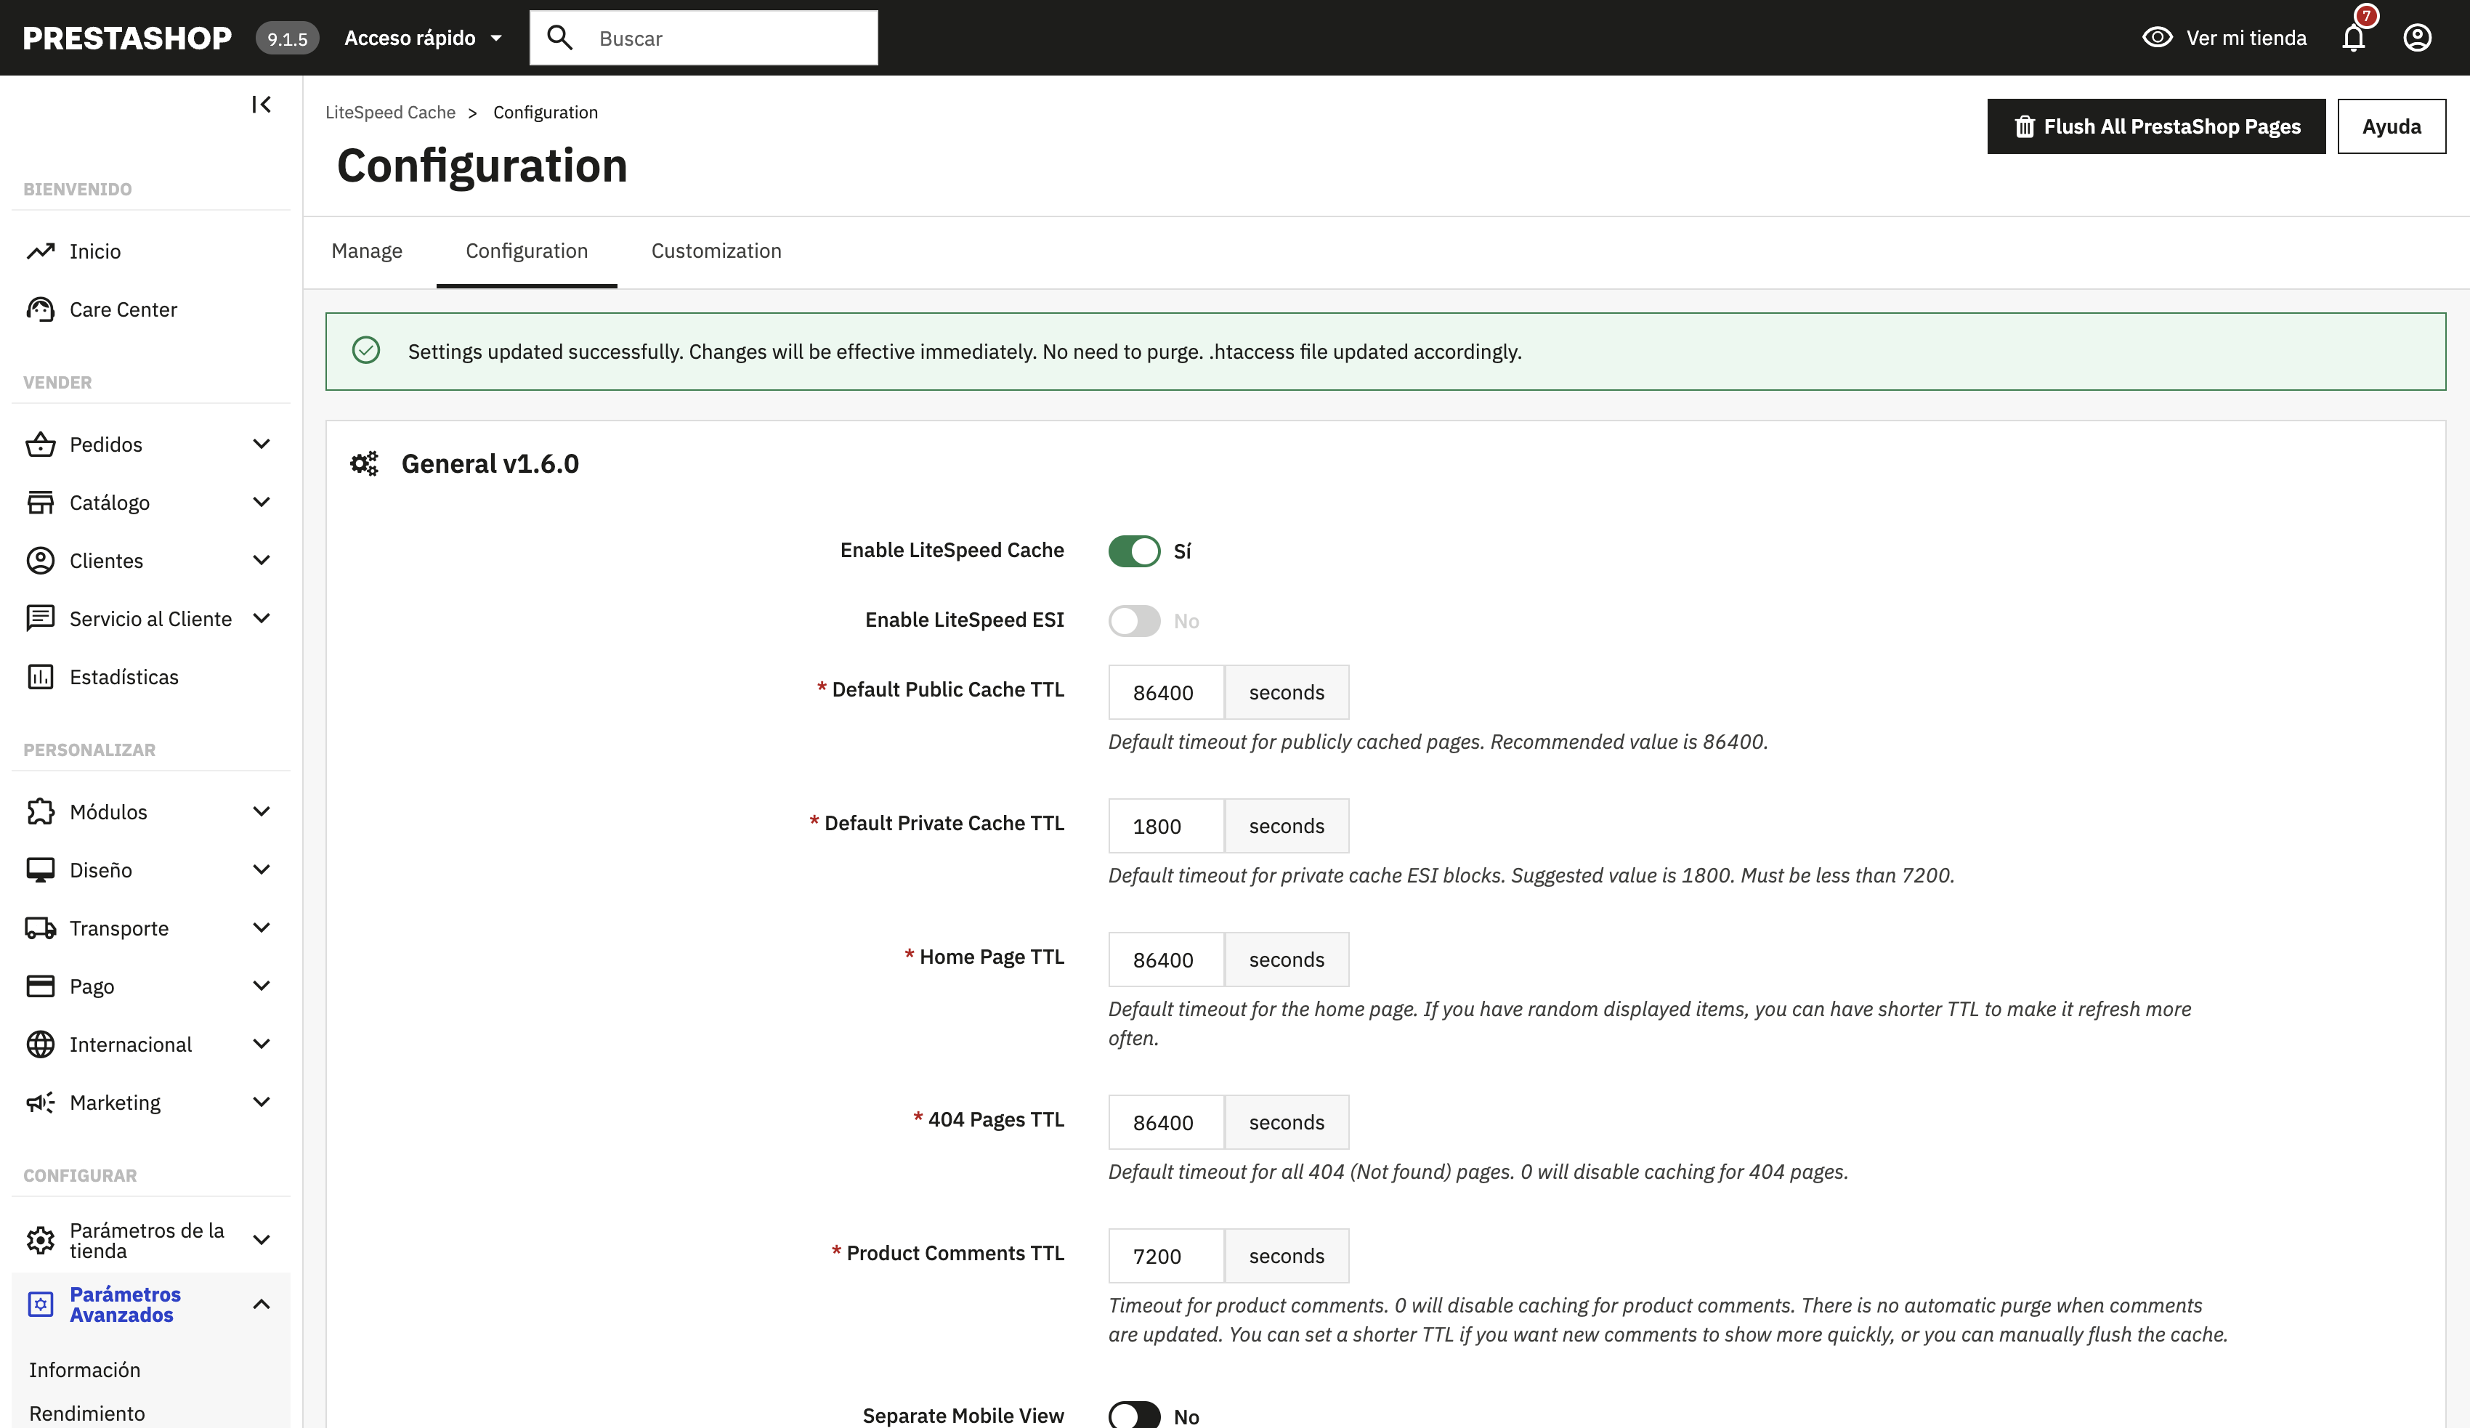Open the Inicio link
This screenshot has height=1428, width=2470.
[95, 251]
